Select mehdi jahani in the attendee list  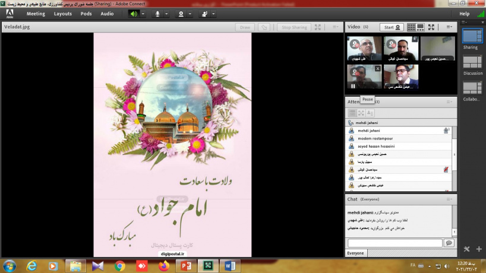click(399, 131)
